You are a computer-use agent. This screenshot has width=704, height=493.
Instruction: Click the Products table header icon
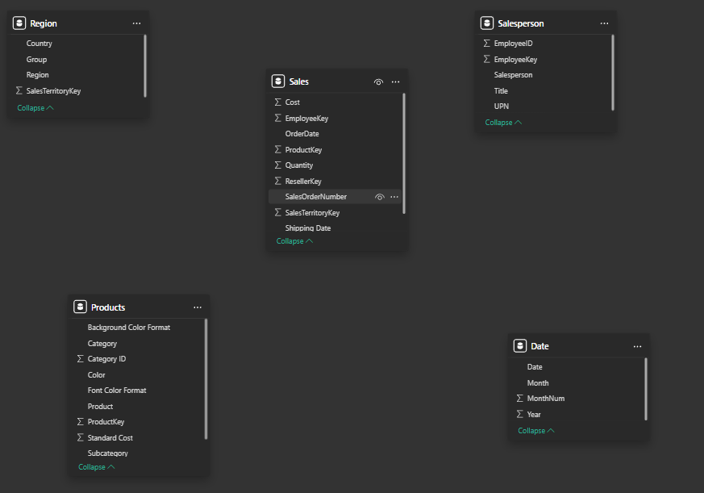(80, 307)
